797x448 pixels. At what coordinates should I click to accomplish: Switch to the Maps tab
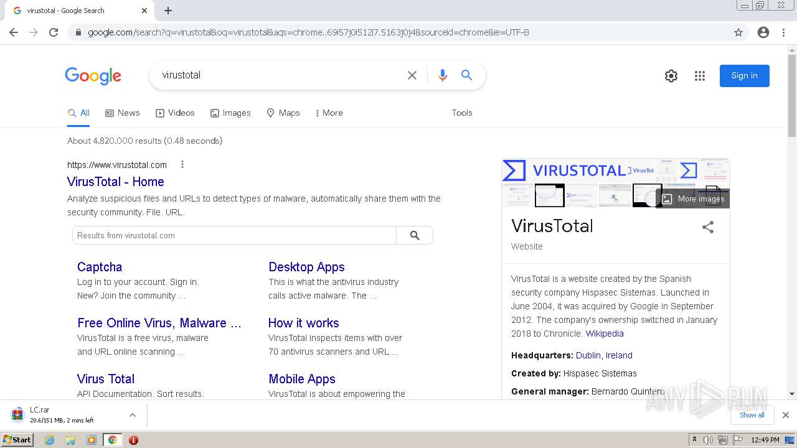(x=283, y=113)
